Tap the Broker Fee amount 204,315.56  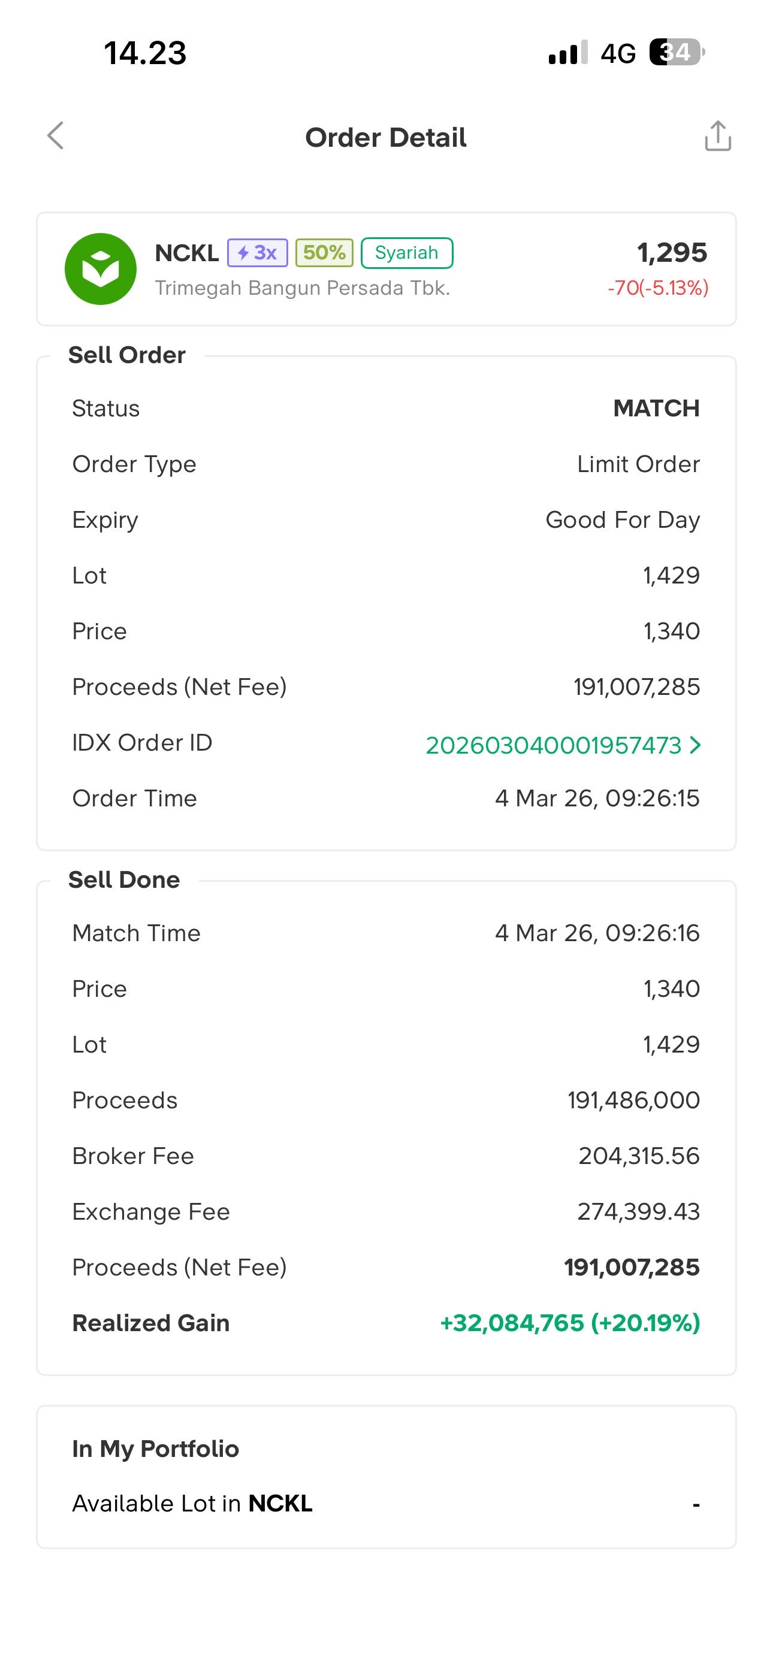click(x=638, y=1156)
